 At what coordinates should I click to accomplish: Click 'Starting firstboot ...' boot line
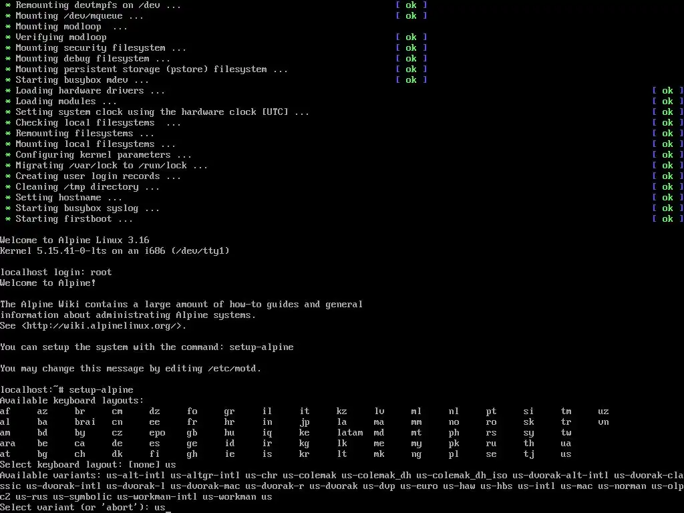click(x=74, y=219)
